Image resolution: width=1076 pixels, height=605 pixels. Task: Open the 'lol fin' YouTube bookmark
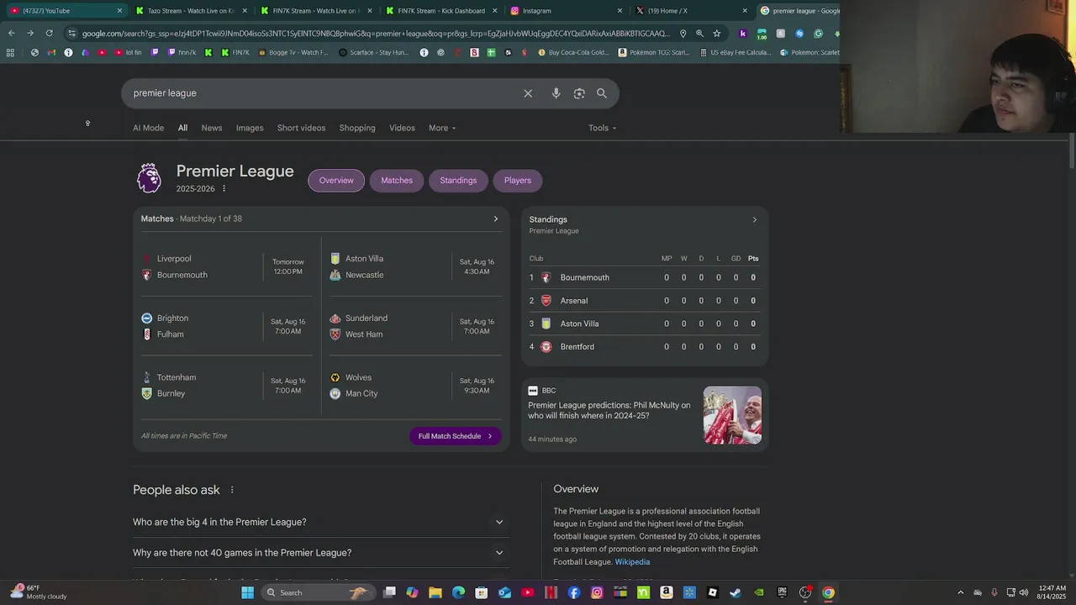pyautogui.click(x=128, y=52)
